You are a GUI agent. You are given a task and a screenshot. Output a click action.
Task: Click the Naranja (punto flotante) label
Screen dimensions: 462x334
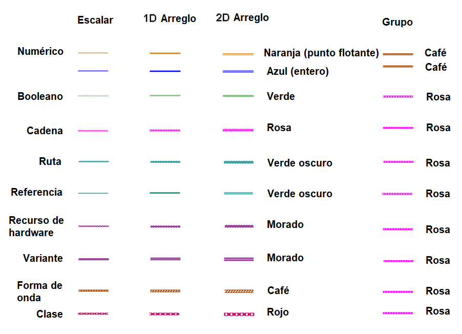coord(321,53)
